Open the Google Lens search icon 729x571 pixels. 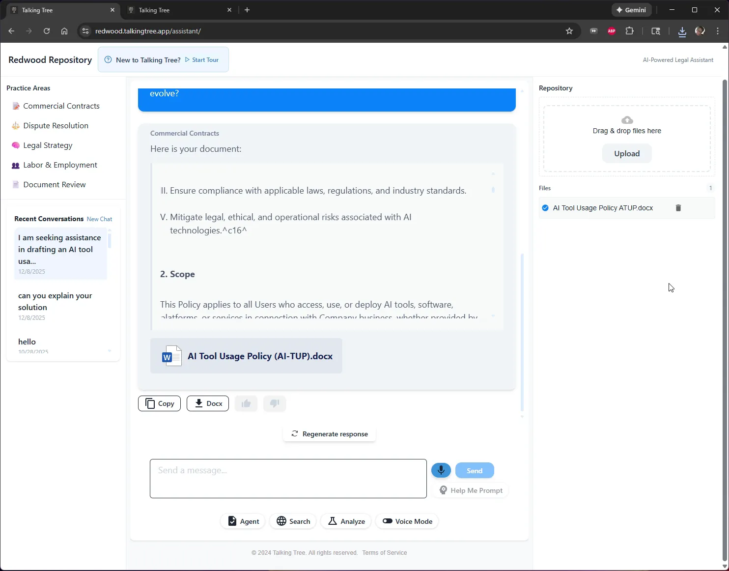point(656,31)
